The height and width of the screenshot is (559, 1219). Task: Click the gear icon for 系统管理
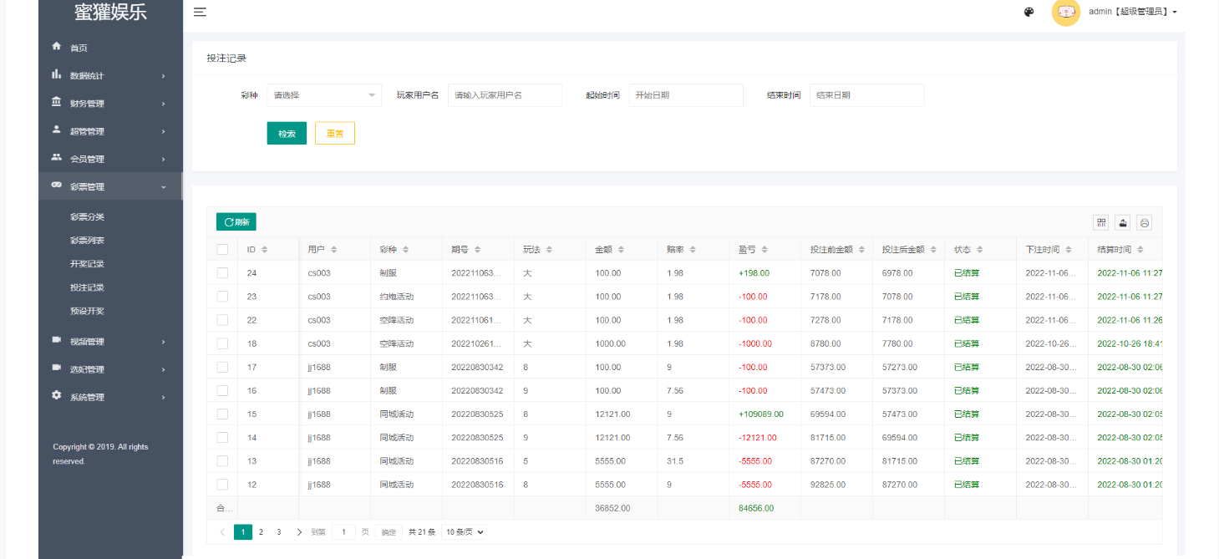pyautogui.click(x=57, y=396)
